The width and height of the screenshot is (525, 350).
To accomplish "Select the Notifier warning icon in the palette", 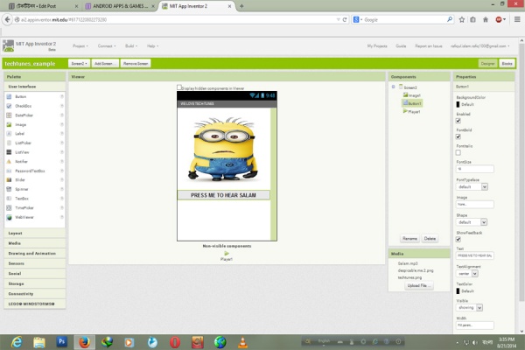I will [x=8, y=161].
